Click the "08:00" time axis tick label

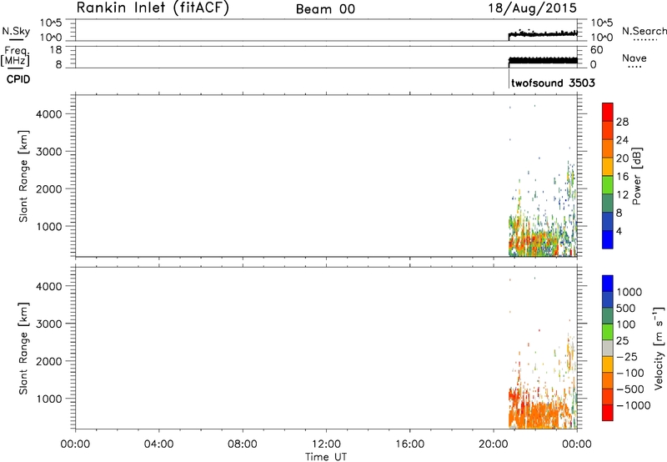tap(242, 444)
